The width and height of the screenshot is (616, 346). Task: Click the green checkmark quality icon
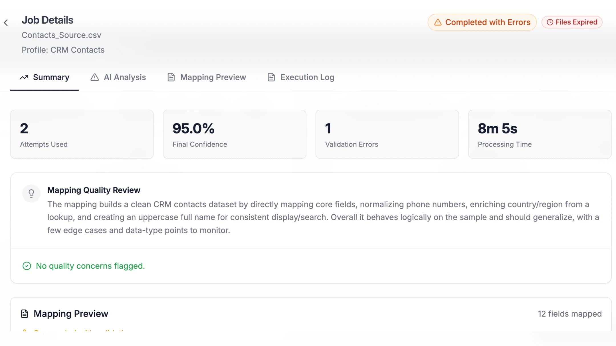pos(27,266)
